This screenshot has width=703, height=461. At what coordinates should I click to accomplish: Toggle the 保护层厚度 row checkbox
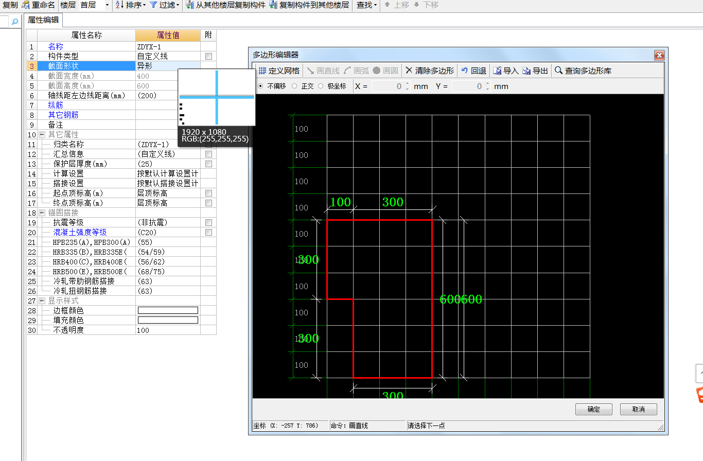pyautogui.click(x=208, y=164)
